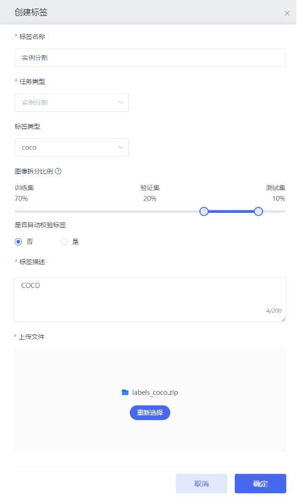This screenshot has width=297, height=502.
Task: Click the left slider handle for the training split
Action: coord(204,211)
